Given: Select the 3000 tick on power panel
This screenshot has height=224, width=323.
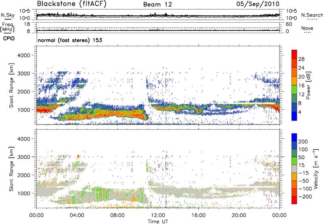Looking at the screenshot, I should tap(24, 74).
